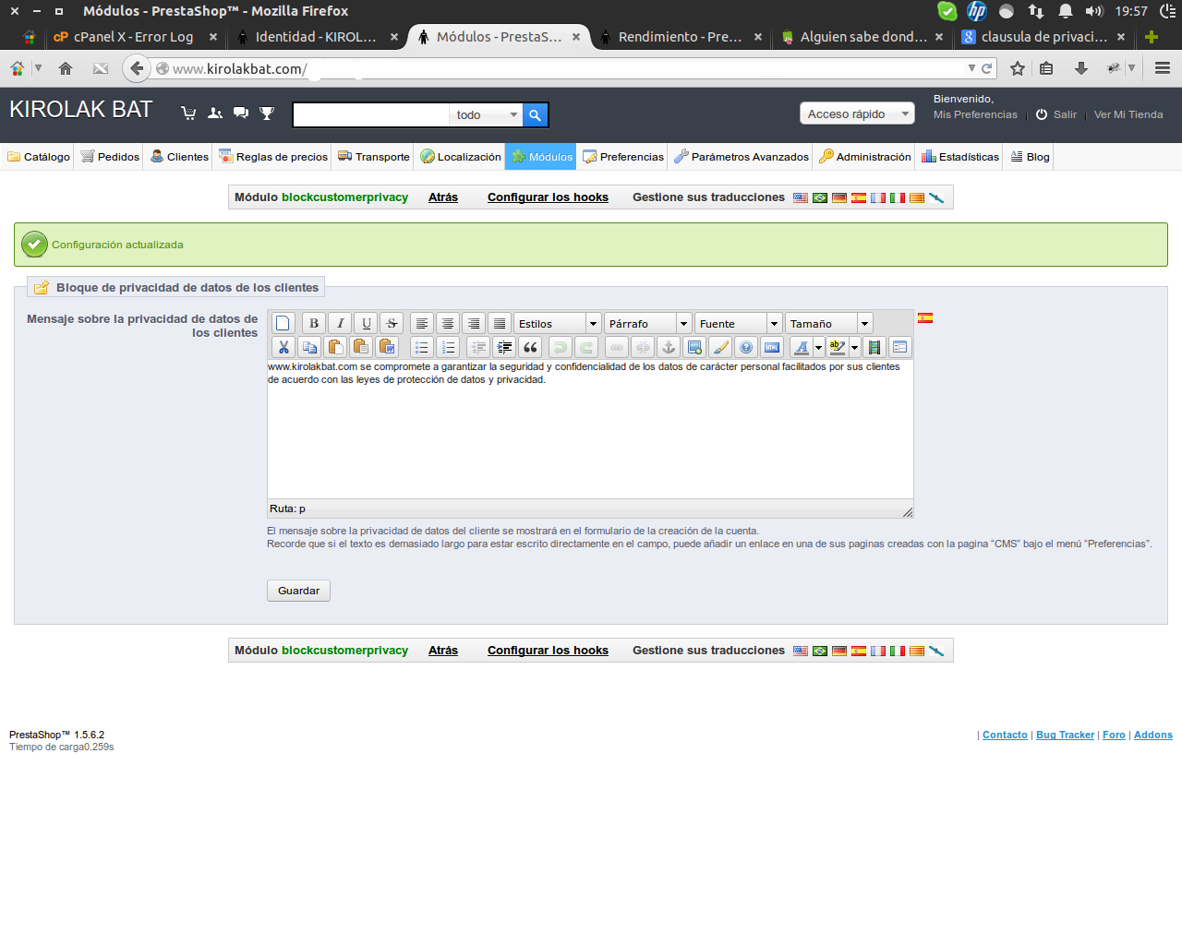Click the Redo arrow in the editor
The width and height of the screenshot is (1182, 945).
tap(586, 347)
